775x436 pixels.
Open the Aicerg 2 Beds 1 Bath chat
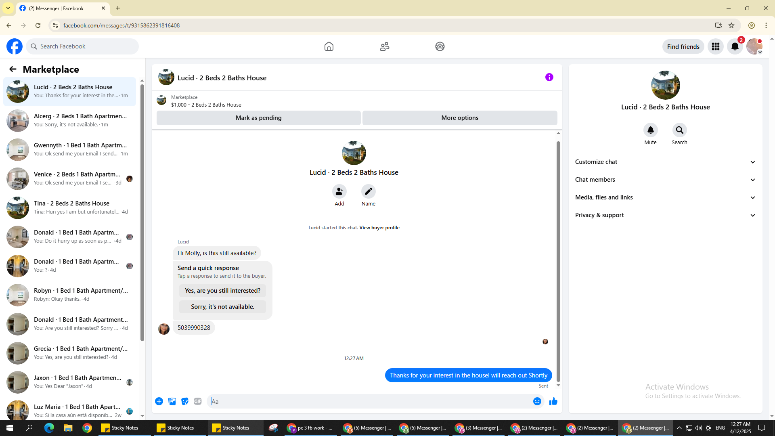(x=70, y=121)
